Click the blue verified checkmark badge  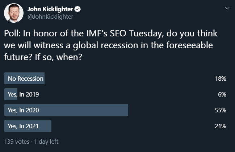(x=77, y=9)
